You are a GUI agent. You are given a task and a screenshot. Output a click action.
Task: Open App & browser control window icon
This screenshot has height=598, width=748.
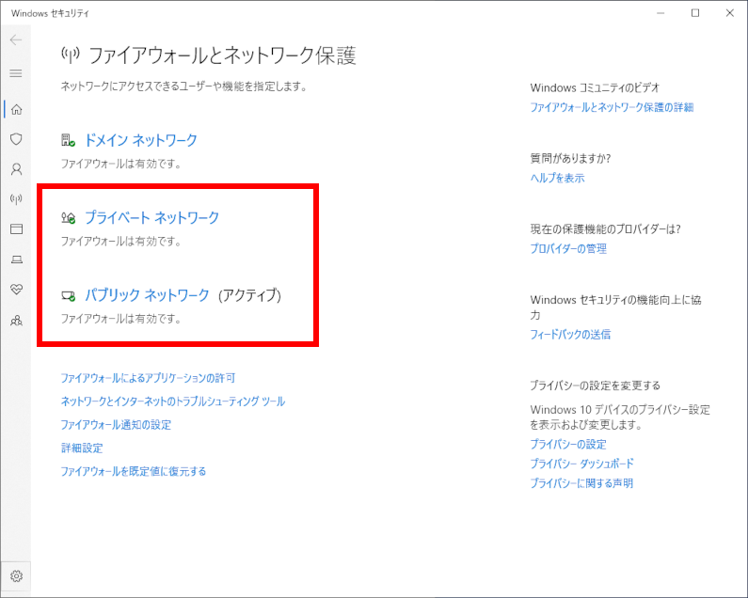click(16, 228)
